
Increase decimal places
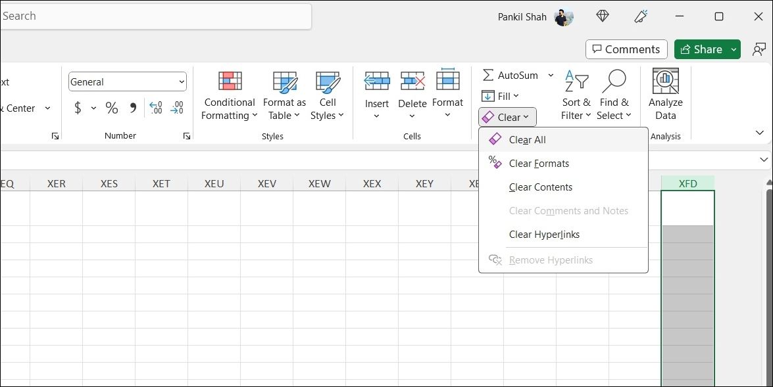coord(155,107)
